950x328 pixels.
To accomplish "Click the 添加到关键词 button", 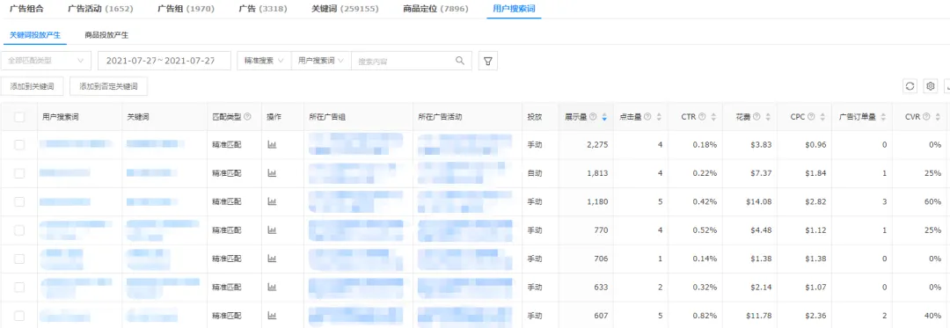I will [33, 86].
